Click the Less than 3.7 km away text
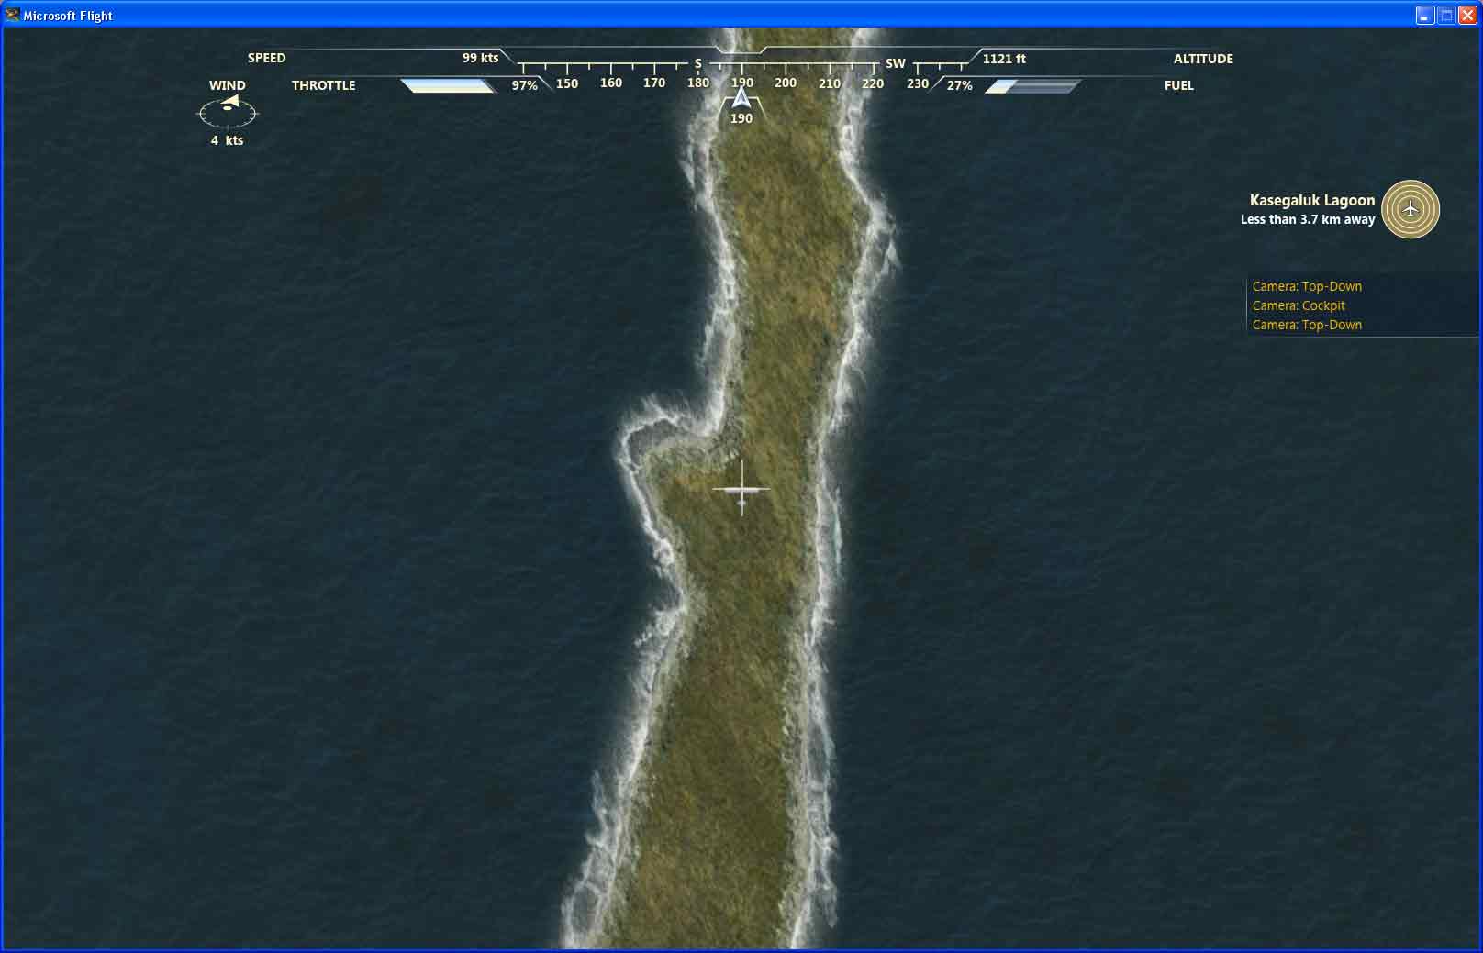This screenshot has height=953, width=1483. 1307,219
